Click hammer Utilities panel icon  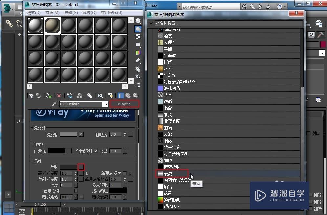pos(320,35)
